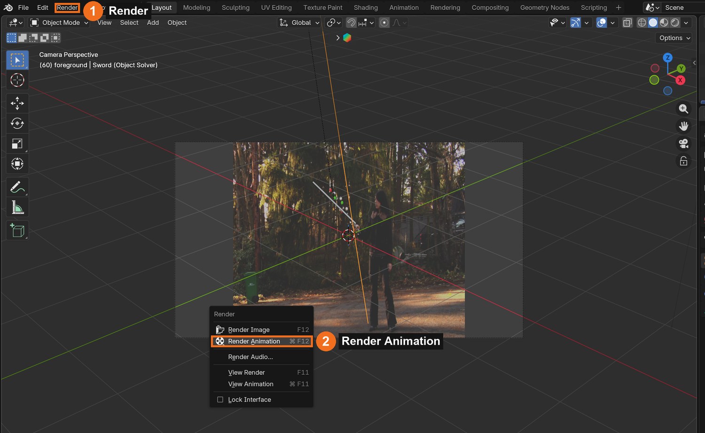Choose subtract selection mode icon
This screenshot has width=705, height=433.
33,38
